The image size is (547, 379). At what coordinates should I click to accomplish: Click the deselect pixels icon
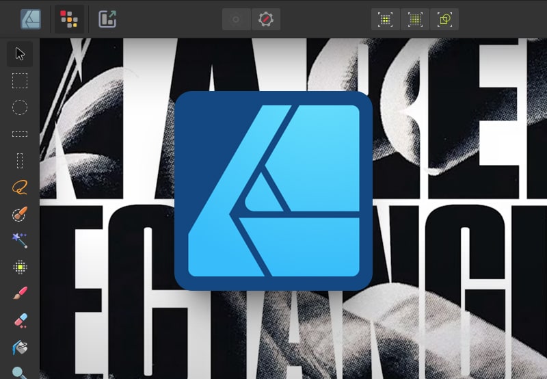point(415,19)
